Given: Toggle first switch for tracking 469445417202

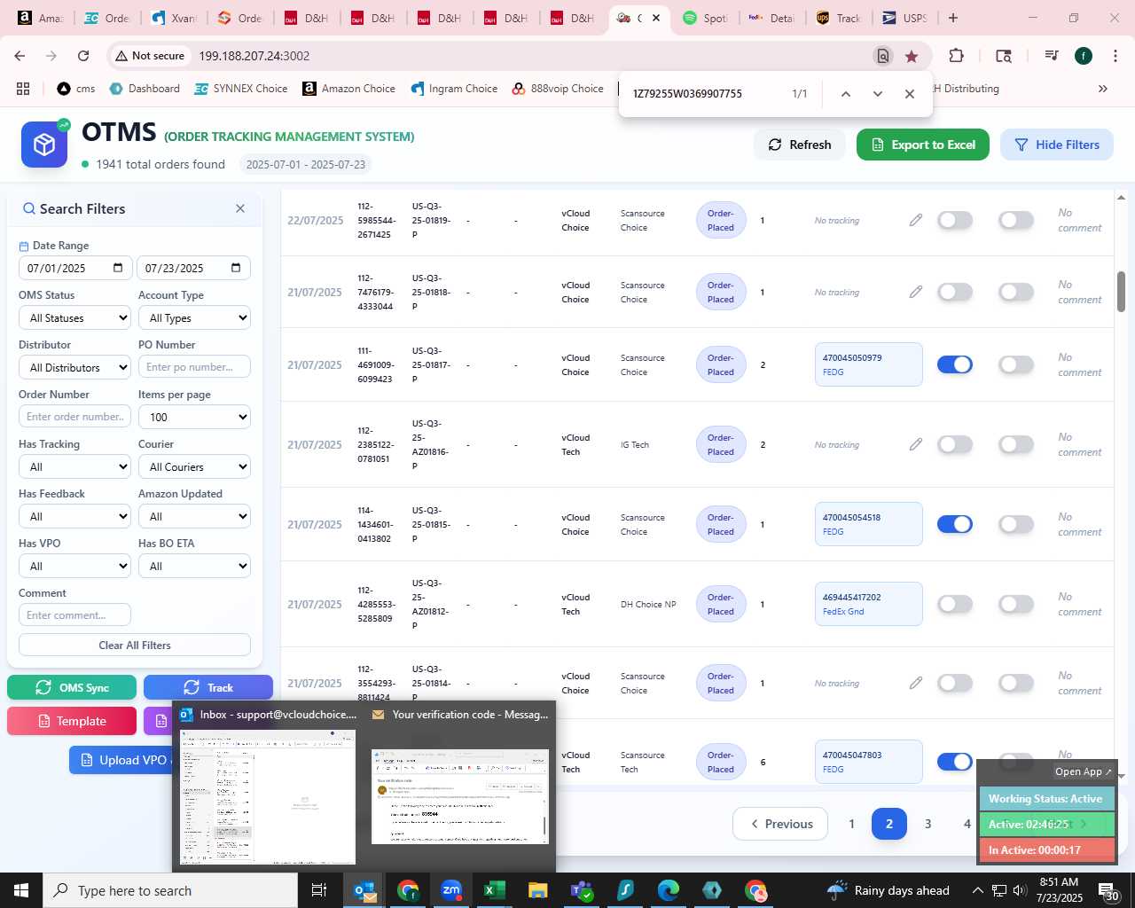Looking at the screenshot, I should click(x=955, y=604).
